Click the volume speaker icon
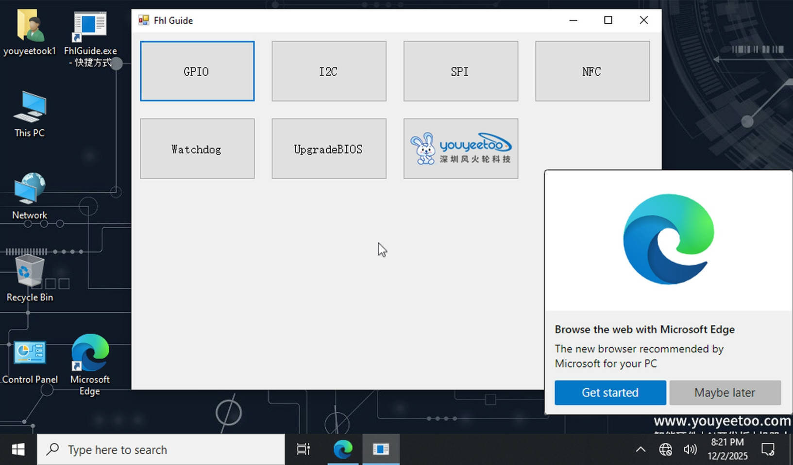 690,450
